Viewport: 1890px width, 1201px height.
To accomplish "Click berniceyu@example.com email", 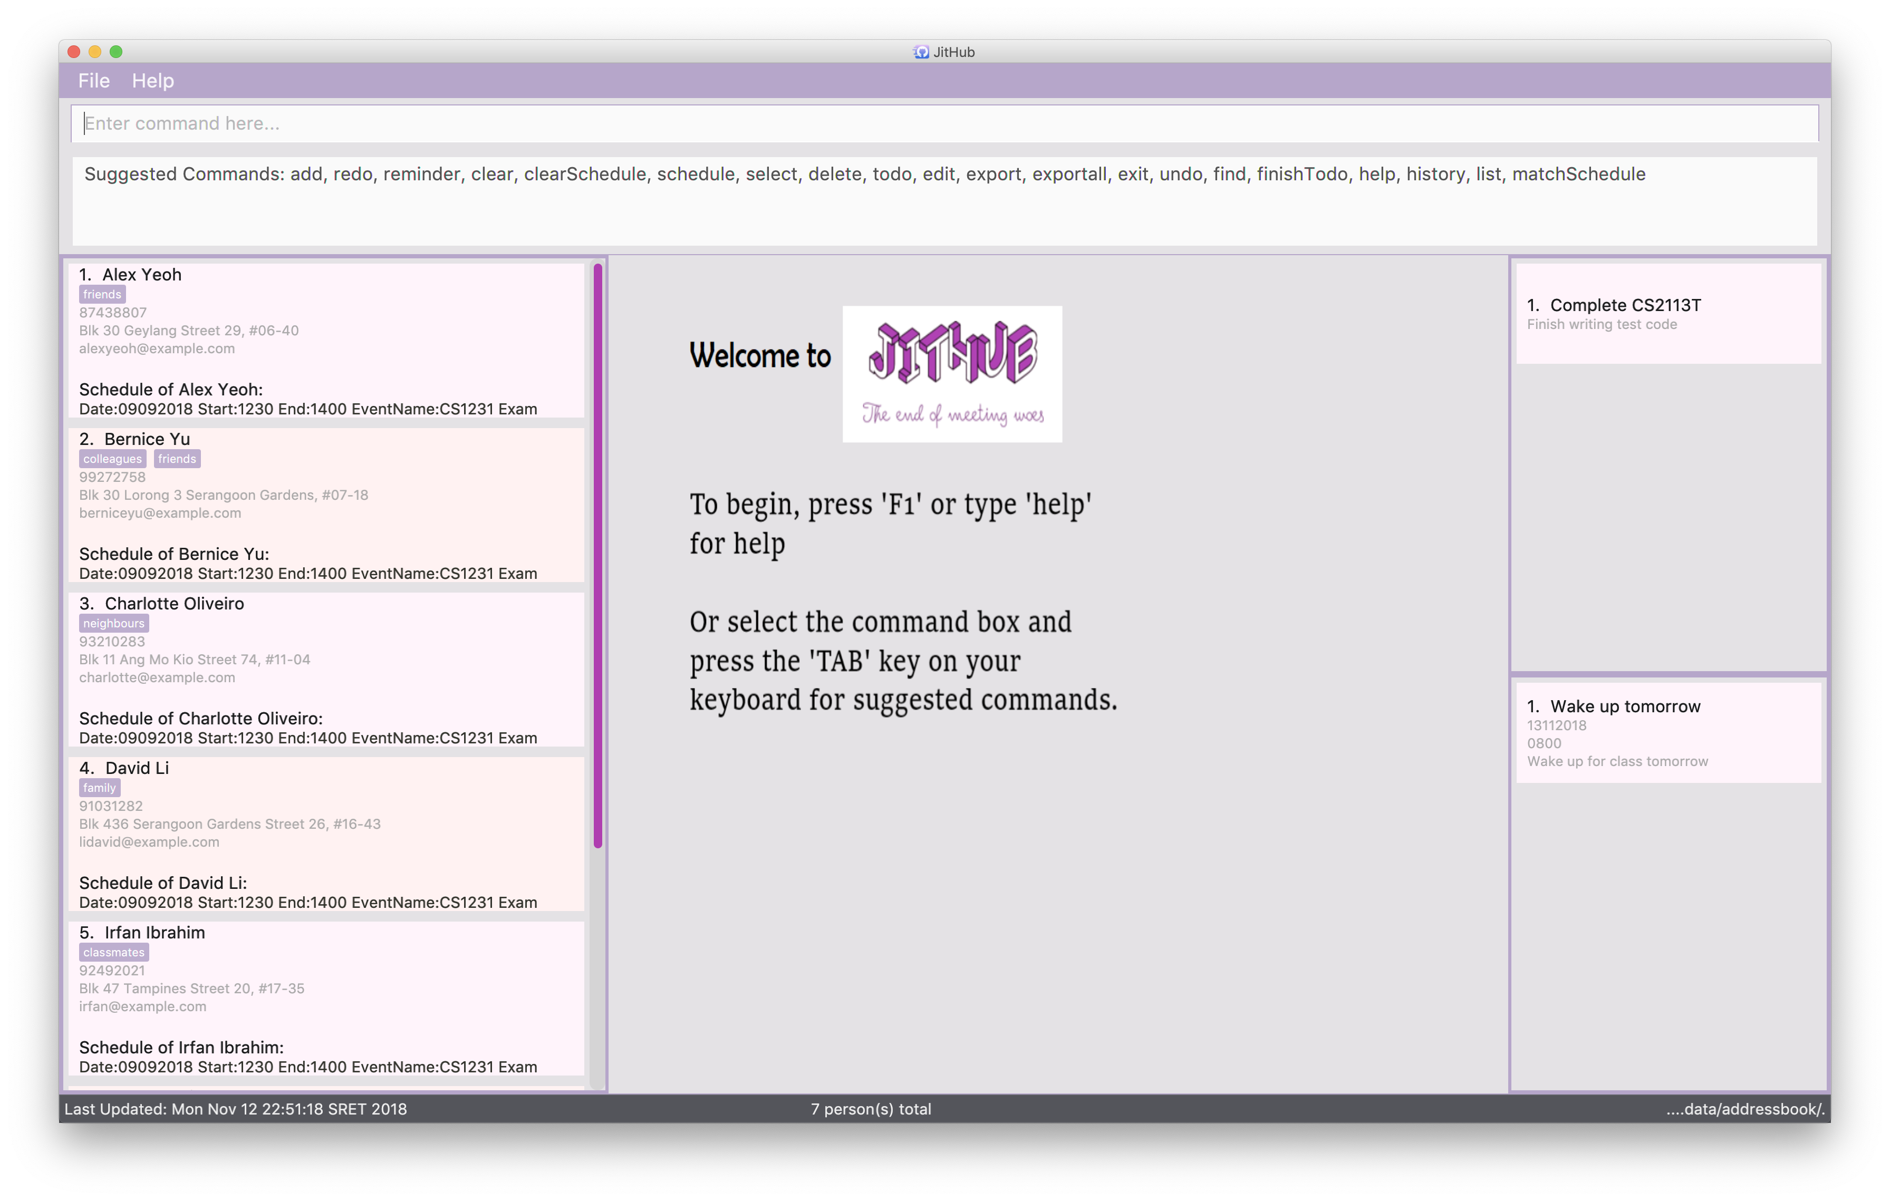I will (x=159, y=513).
